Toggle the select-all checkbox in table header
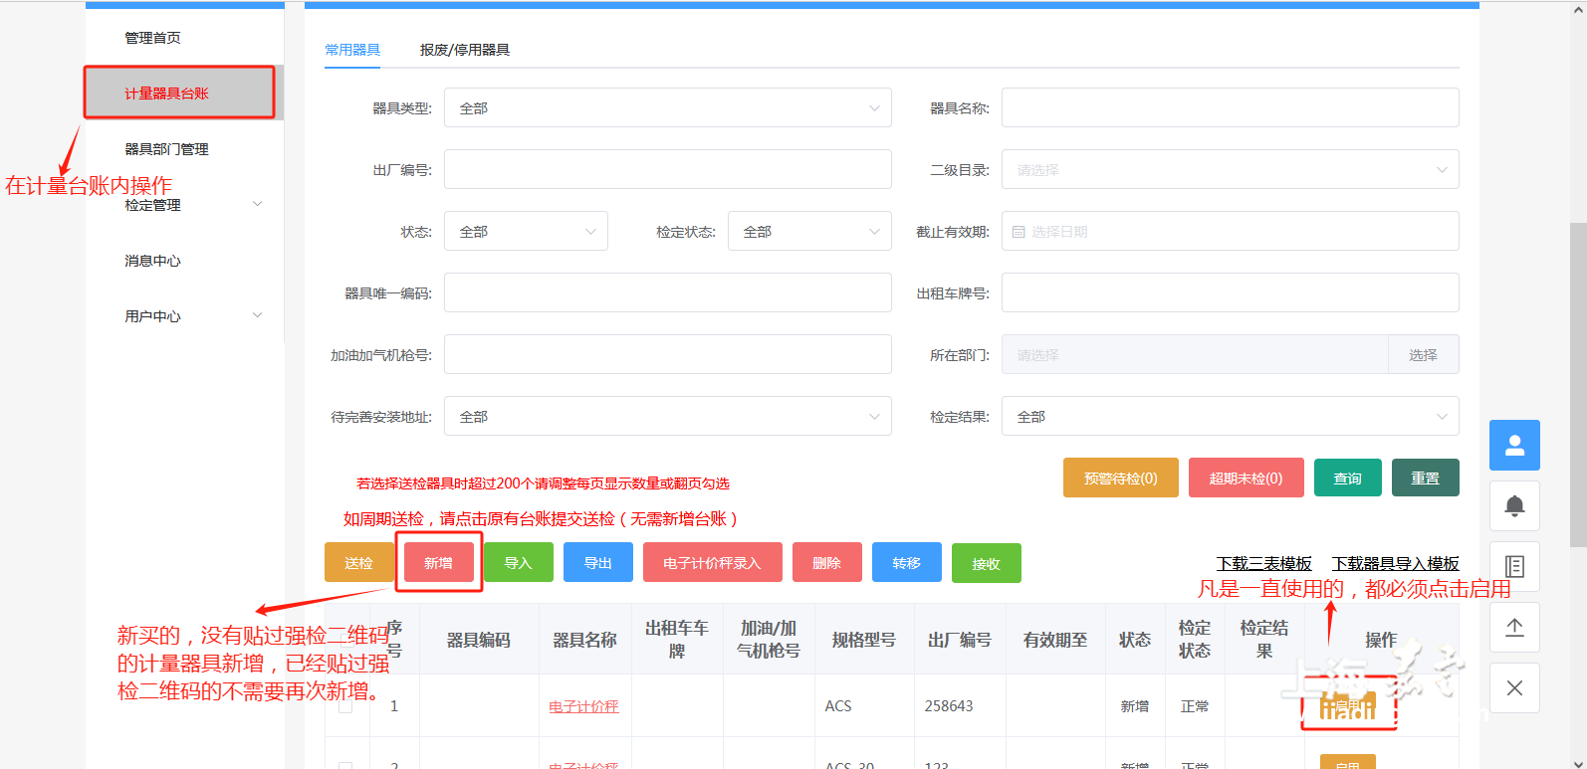1587x769 pixels. pos(345,639)
